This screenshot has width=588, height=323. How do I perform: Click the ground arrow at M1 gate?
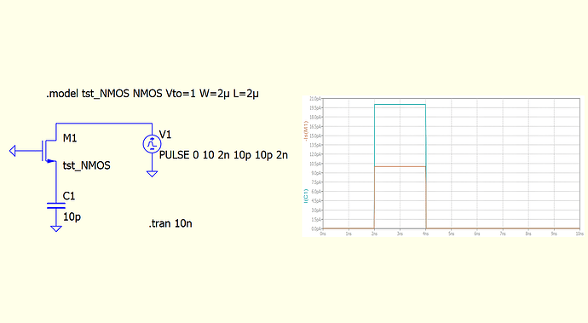tap(13, 151)
